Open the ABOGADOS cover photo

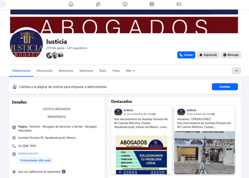pos(124,21)
